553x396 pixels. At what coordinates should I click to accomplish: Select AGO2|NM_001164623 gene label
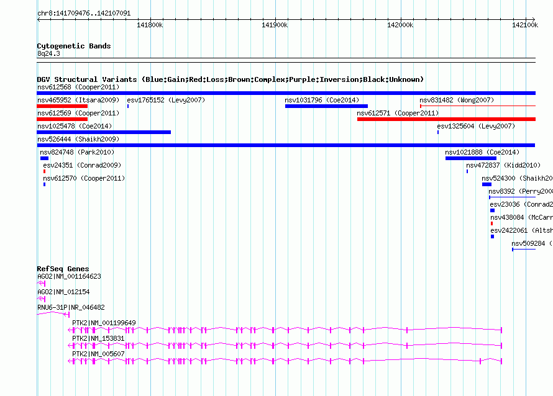click(69, 277)
